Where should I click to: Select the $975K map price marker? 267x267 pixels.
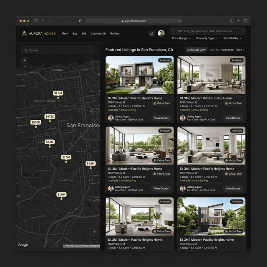pos(50,116)
